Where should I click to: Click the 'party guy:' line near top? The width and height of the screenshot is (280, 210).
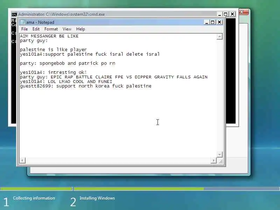(x=34, y=41)
